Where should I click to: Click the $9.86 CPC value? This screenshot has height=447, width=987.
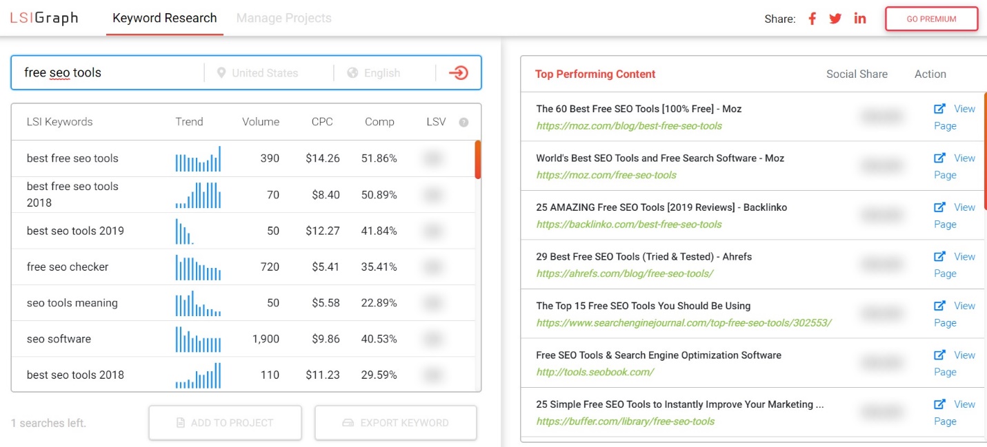[326, 339]
